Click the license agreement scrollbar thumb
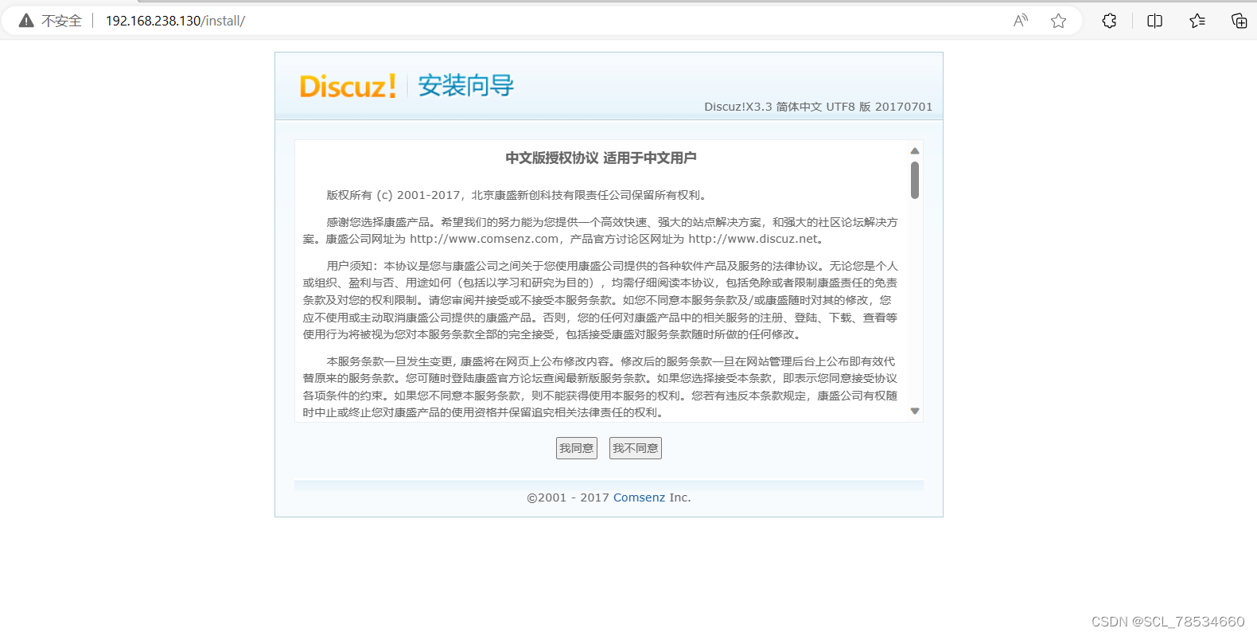 [915, 180]
